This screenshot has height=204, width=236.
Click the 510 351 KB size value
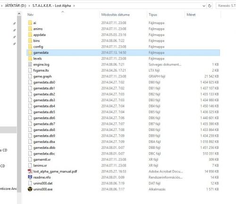(x=211, y=154)
